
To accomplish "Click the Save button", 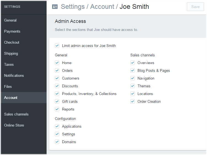I will coord(195,7).
